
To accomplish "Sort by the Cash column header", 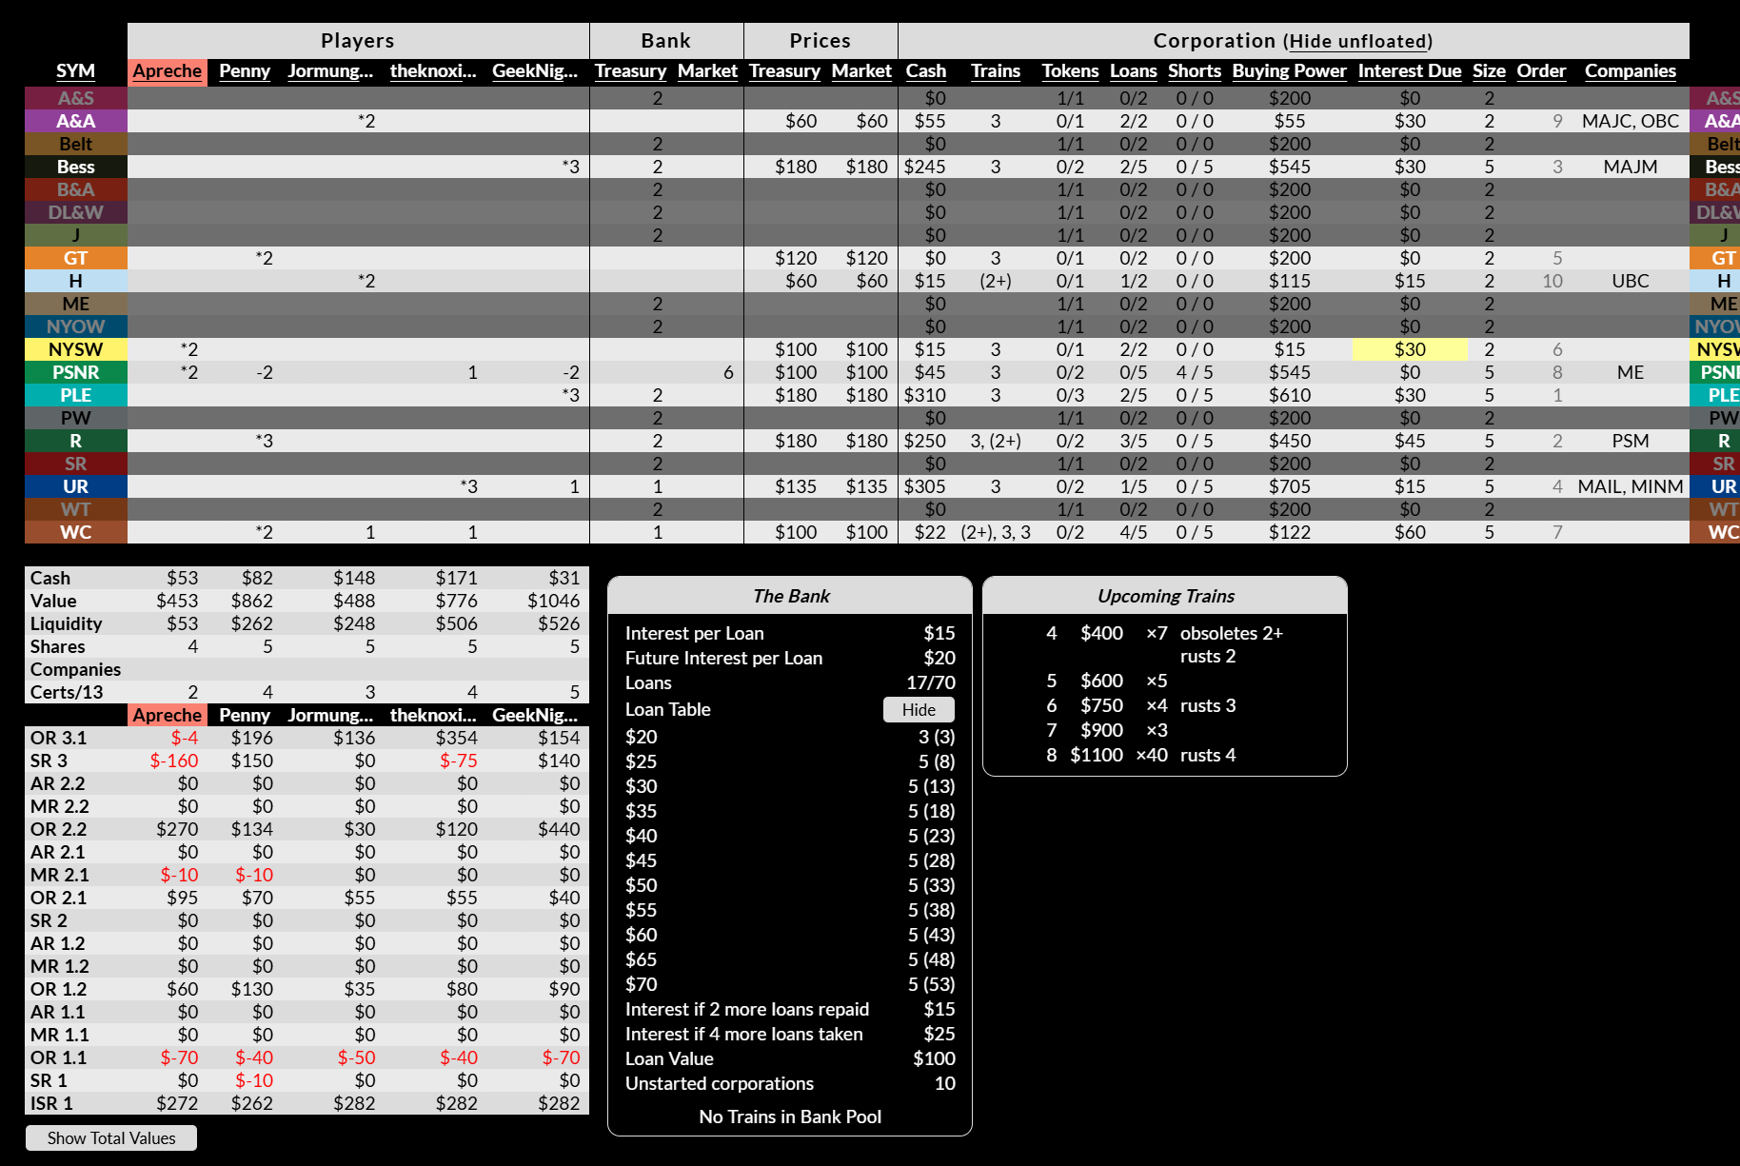I will tap(925, 71).
